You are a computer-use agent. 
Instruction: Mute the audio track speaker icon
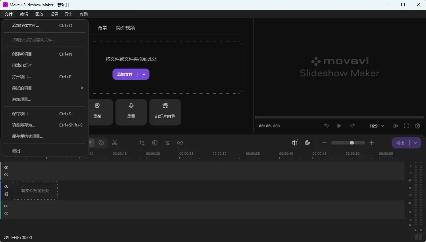(x=6, y=206)
